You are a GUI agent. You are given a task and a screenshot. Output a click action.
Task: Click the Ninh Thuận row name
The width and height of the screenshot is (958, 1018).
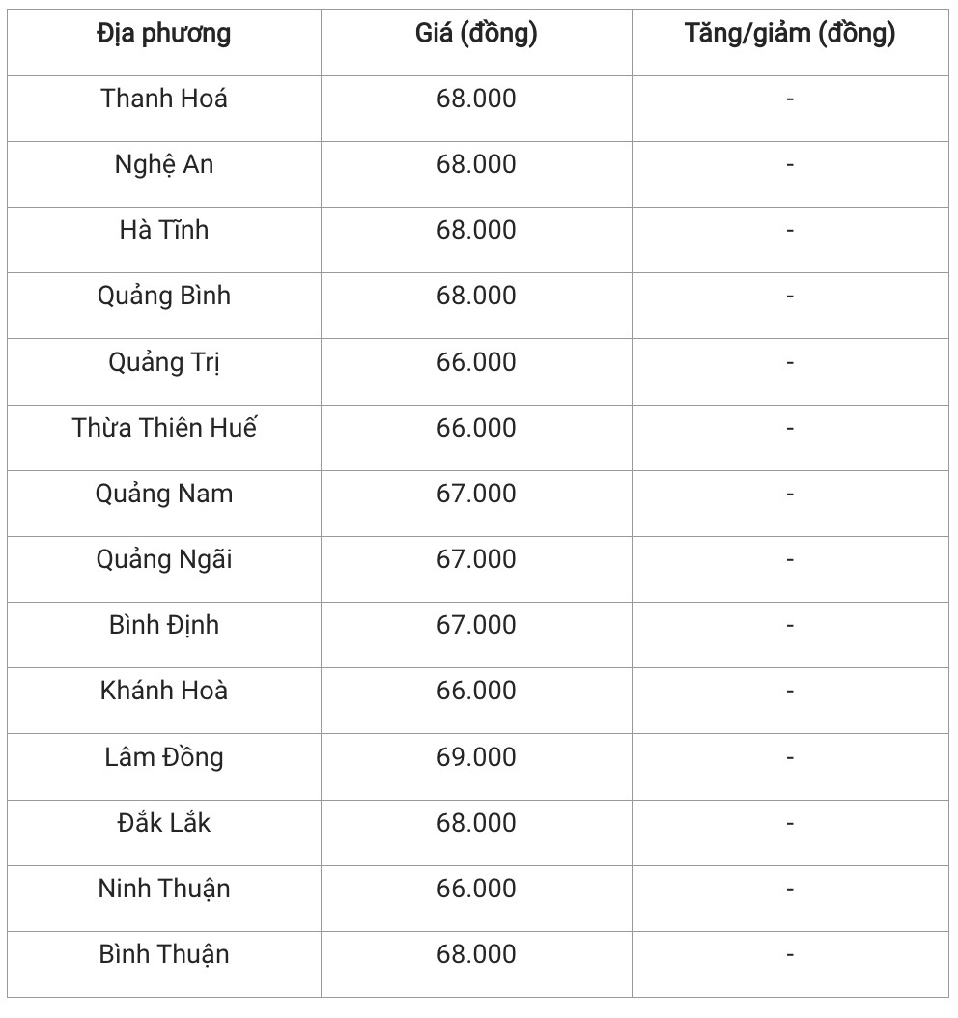pyautogui.click(x=164, y=889)
